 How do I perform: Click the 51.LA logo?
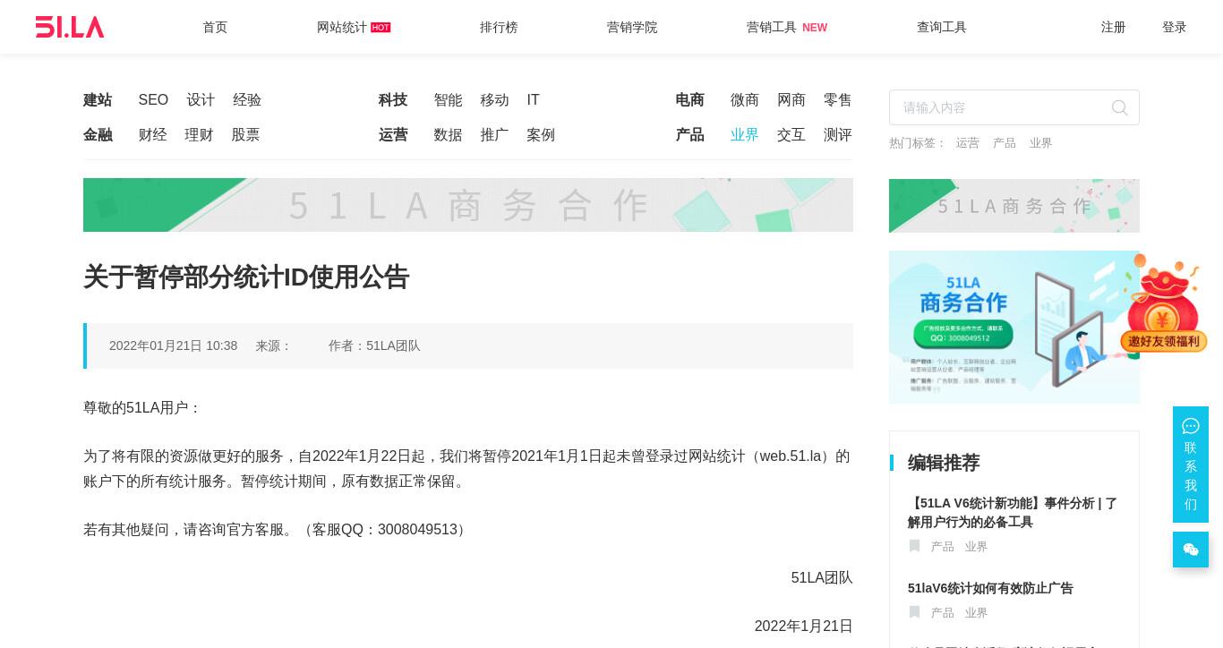tap(70, 27)
